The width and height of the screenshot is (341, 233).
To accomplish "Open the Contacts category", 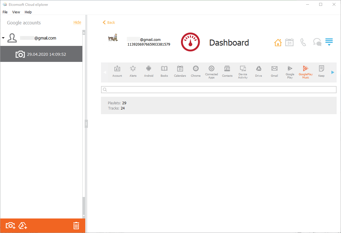I will (227, 71).
